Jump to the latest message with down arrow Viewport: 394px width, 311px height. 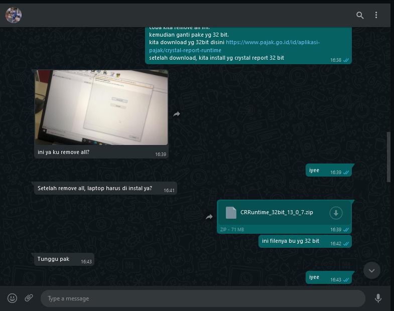[x=371, y=270]
